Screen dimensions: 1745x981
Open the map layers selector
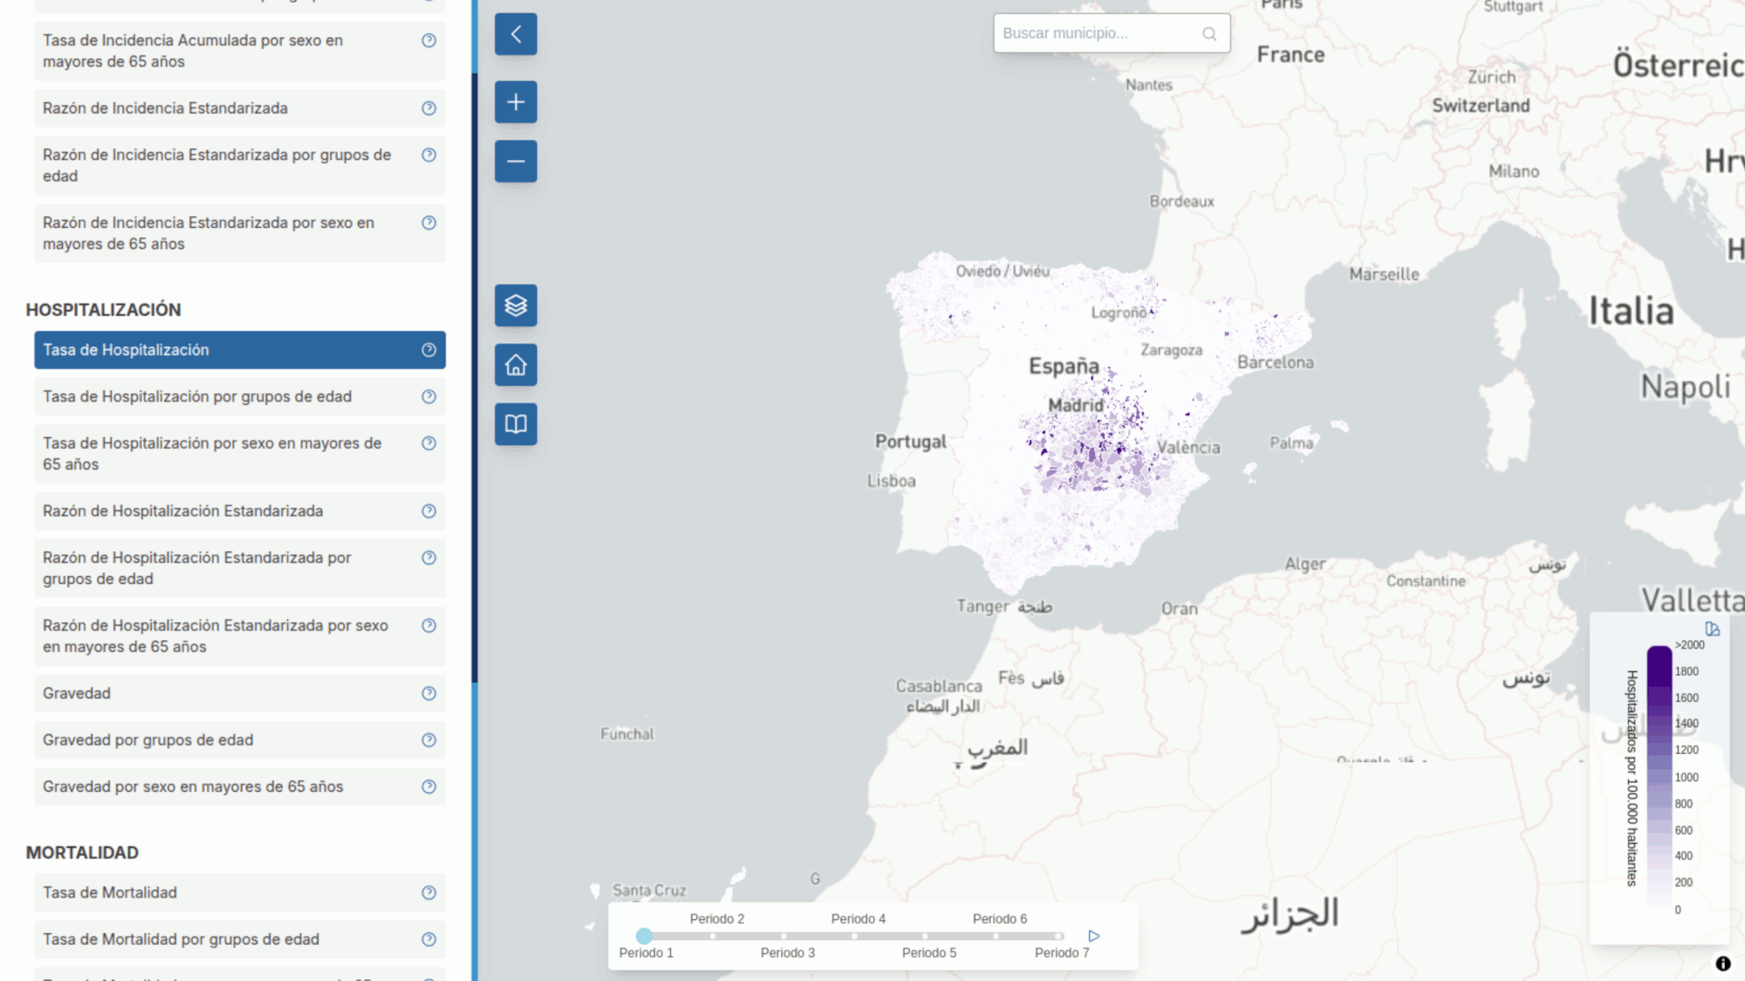coord(515,305)
